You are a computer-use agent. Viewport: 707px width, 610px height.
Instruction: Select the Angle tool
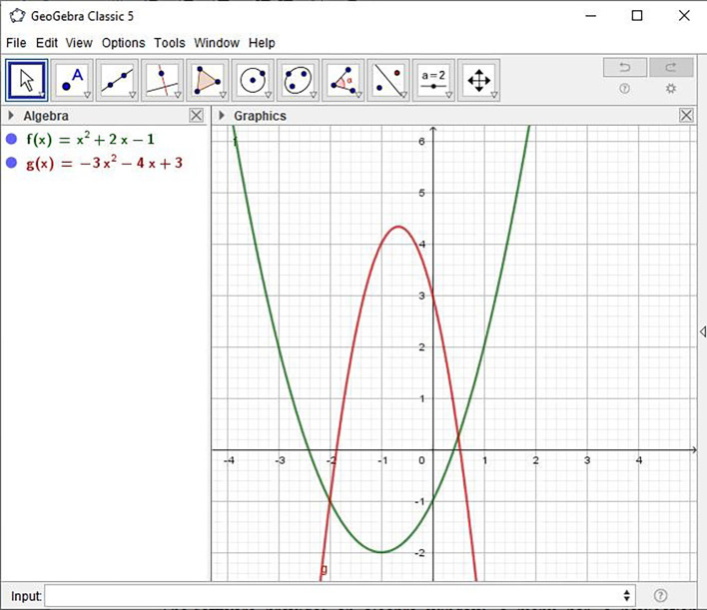[344, 80]
